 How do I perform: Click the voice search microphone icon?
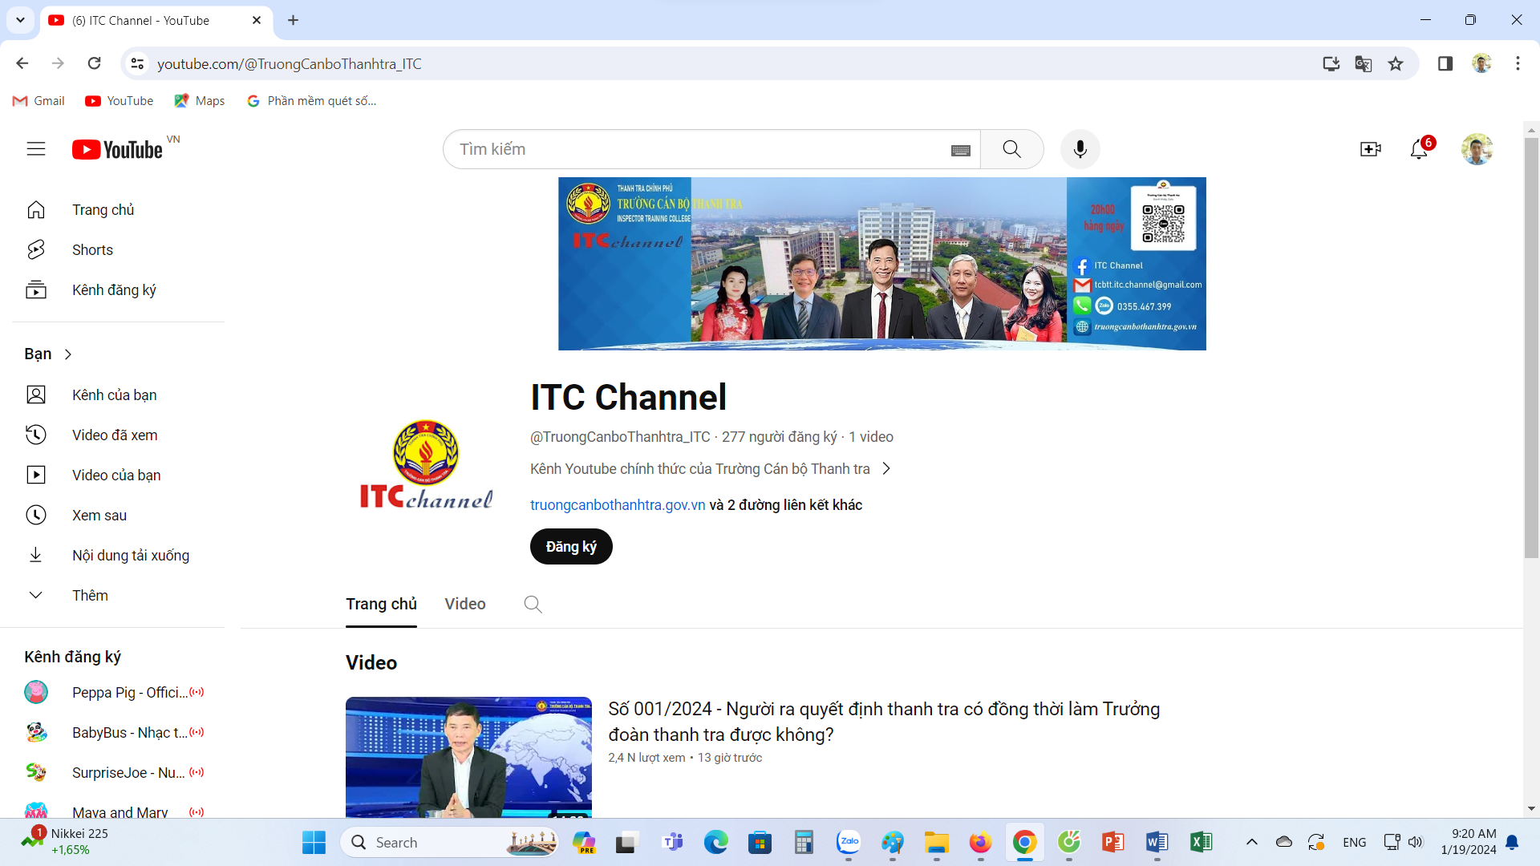(1080, 149)
